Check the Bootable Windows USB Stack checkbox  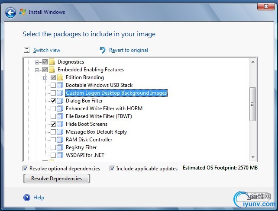click(x=53, y=85)
